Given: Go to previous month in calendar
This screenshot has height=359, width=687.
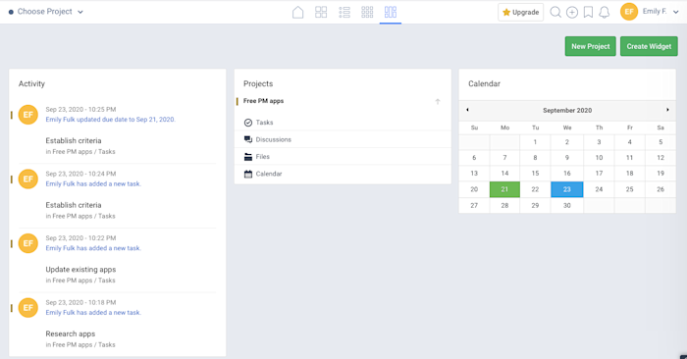Looking at the screenshot, I should [467, 110].
